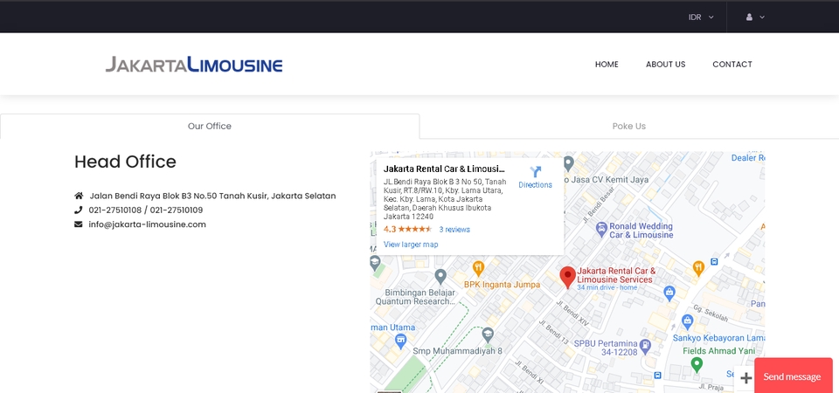The width and height of the screenshot is (839, 393).
Task: Click the Directions arrow icon on map
Action: tap(535, 172)
